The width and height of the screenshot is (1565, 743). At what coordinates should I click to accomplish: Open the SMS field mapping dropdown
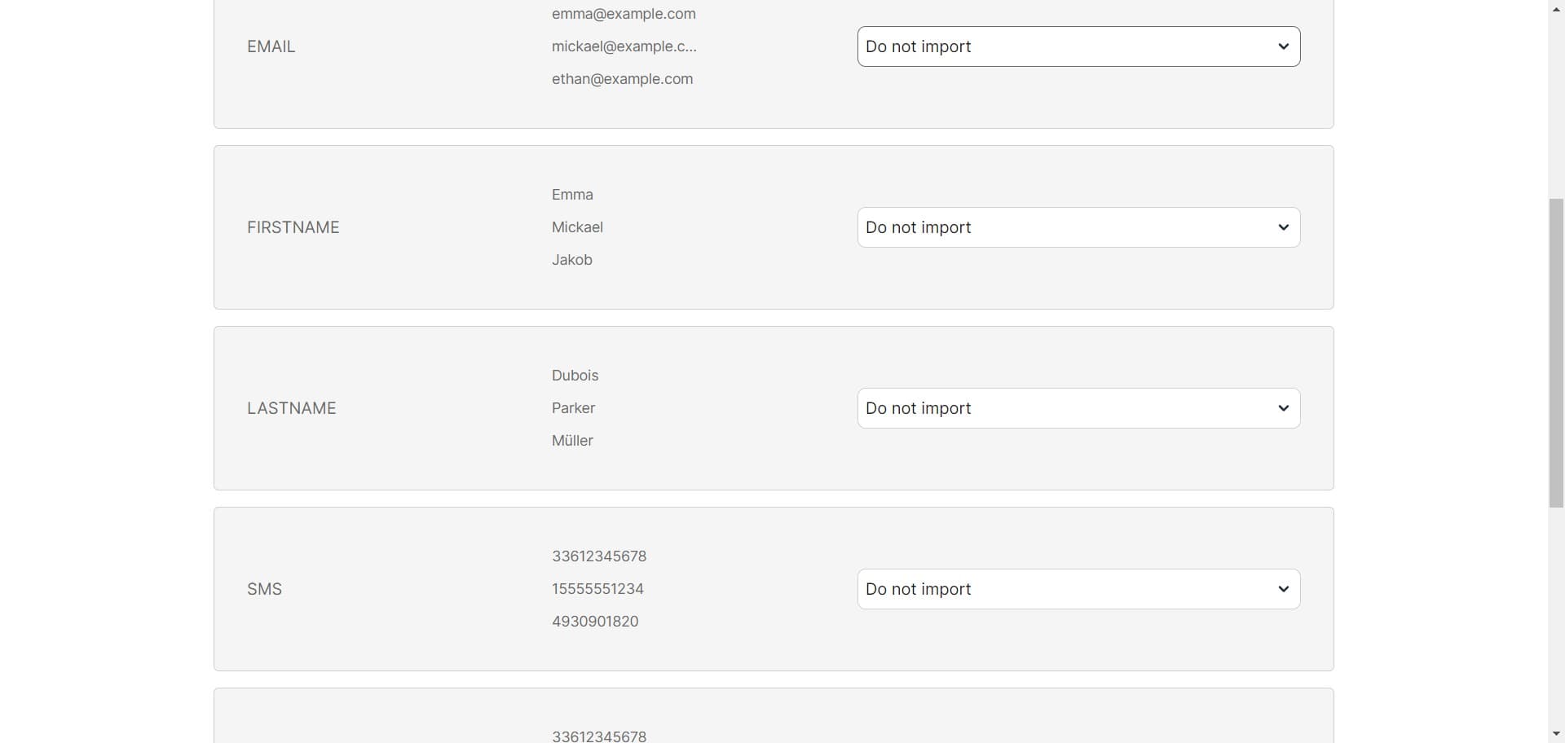[1078, 588]
